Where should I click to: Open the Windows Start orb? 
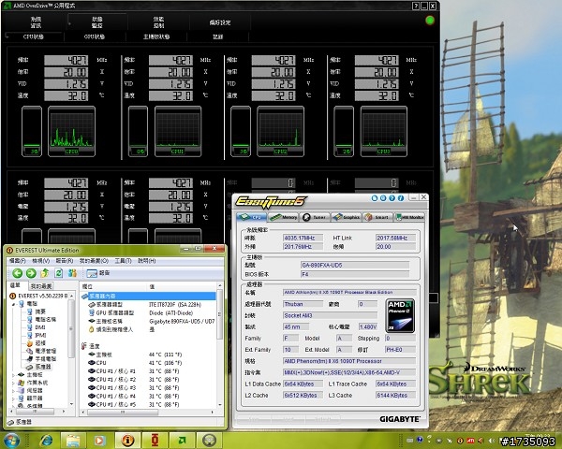12,441
